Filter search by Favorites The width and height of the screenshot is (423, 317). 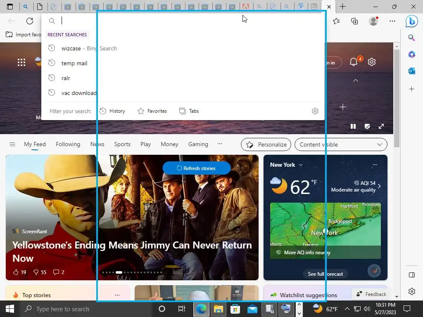pos(152,111)
